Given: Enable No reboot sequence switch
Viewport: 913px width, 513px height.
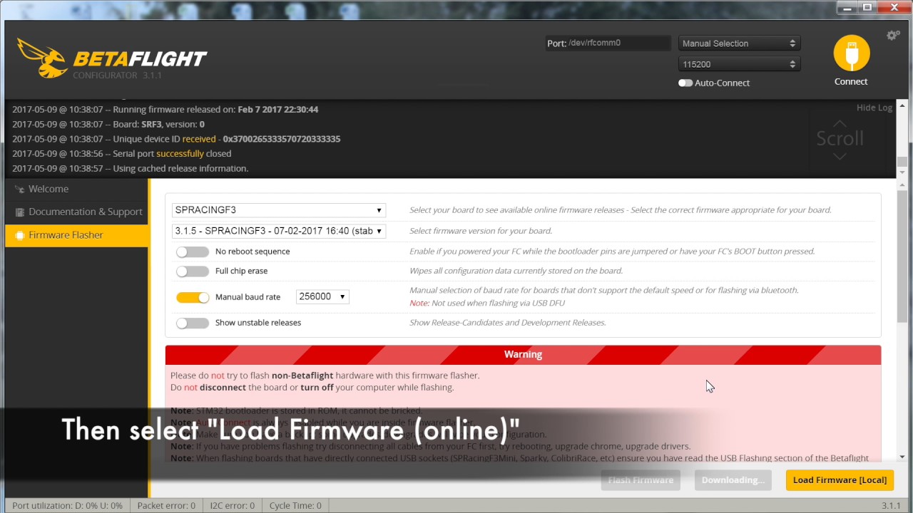Looking at the screenshot, I should click(192, 252).
